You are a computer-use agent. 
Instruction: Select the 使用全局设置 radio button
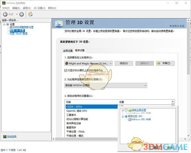pos(126,110)
